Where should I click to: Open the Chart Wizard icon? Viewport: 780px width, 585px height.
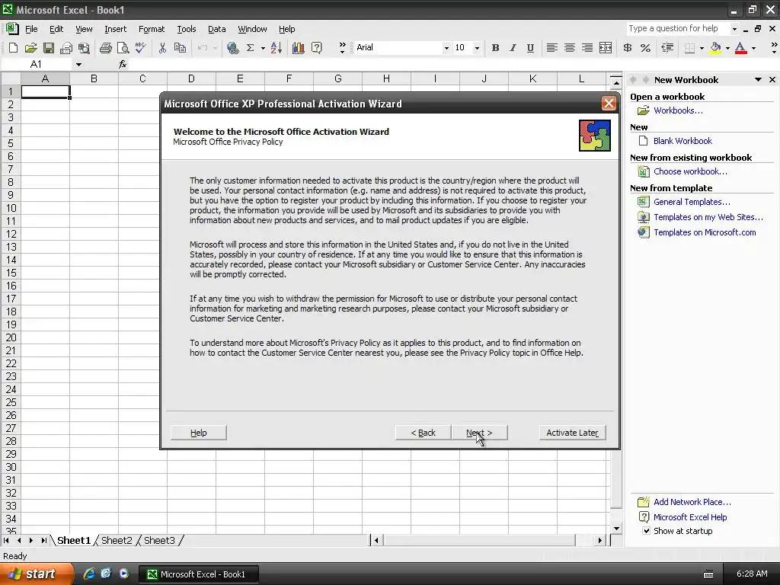coord(299,48)
